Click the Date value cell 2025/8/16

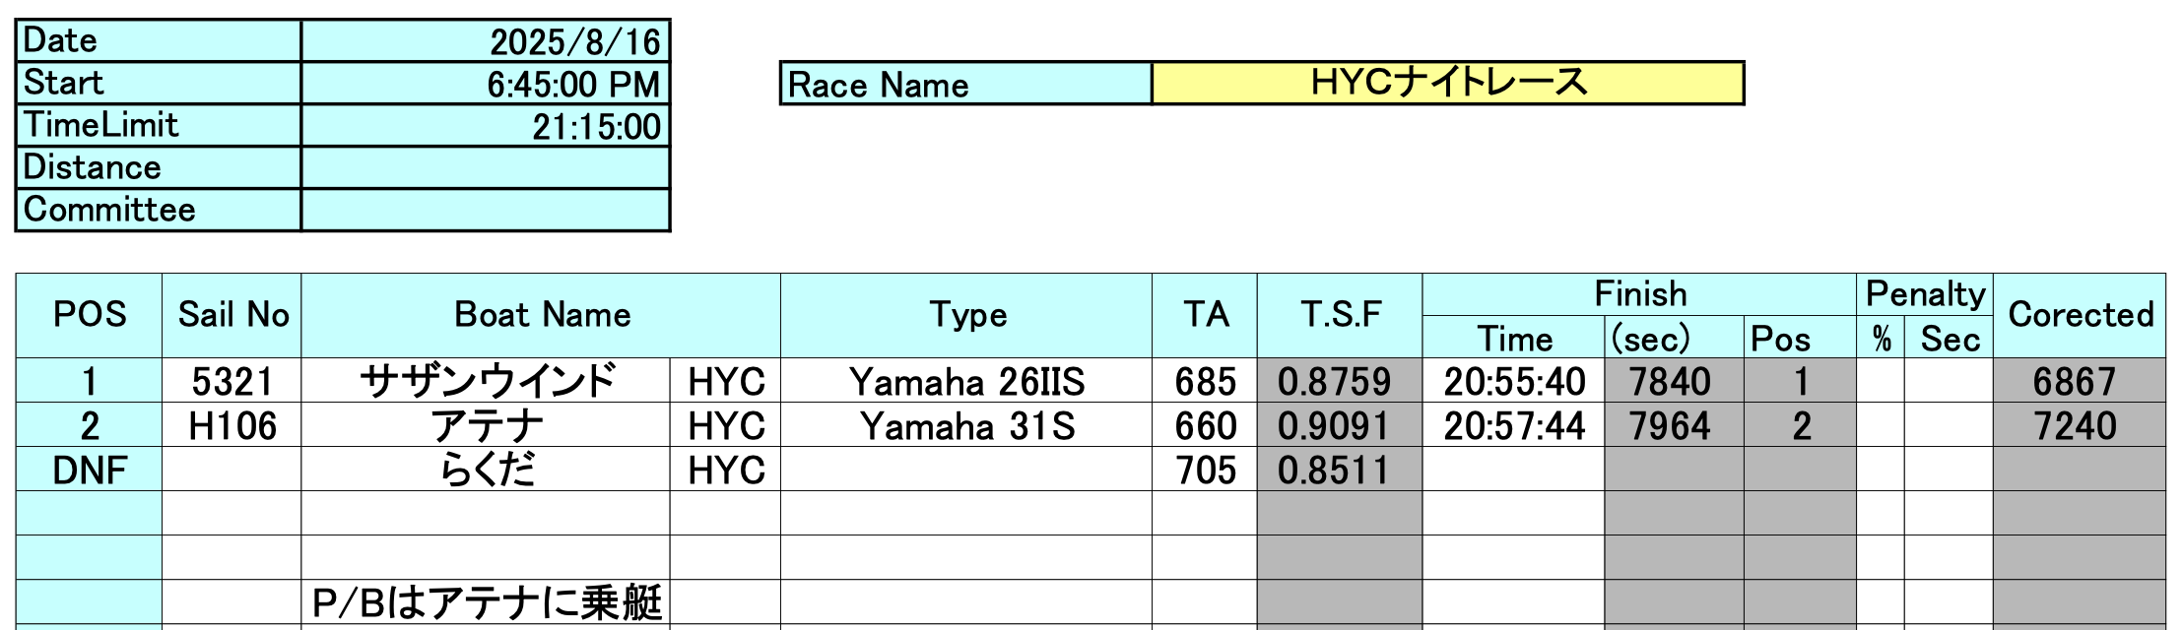[486, 41]
